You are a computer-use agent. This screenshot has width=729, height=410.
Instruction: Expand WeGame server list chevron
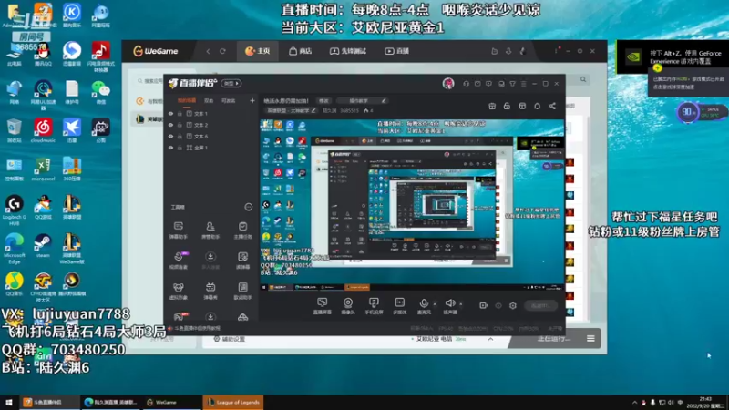[x=490, y=339]
